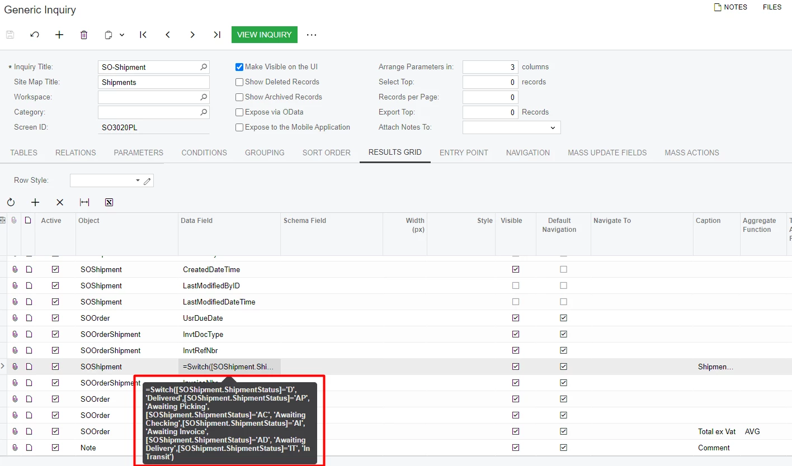Switch to the RELATIONS tab
This screenshot has width=792, height=466.
point(76,153)
